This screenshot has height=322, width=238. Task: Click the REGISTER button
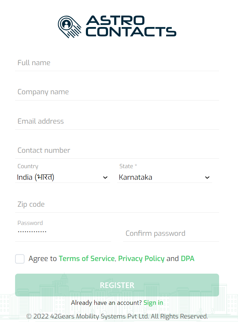pos(117,285)
